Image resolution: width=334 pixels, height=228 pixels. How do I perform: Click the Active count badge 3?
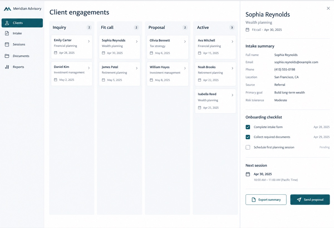[232, 27]
